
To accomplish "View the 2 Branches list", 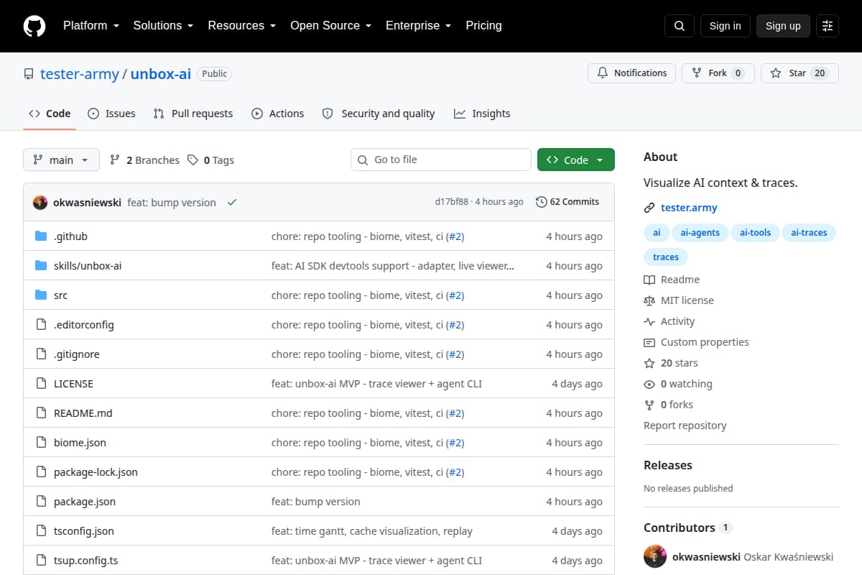I will (144, 160).
